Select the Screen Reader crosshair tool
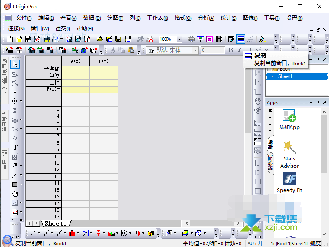This screenshot has height=247, width=329. [x=15, y=92]
